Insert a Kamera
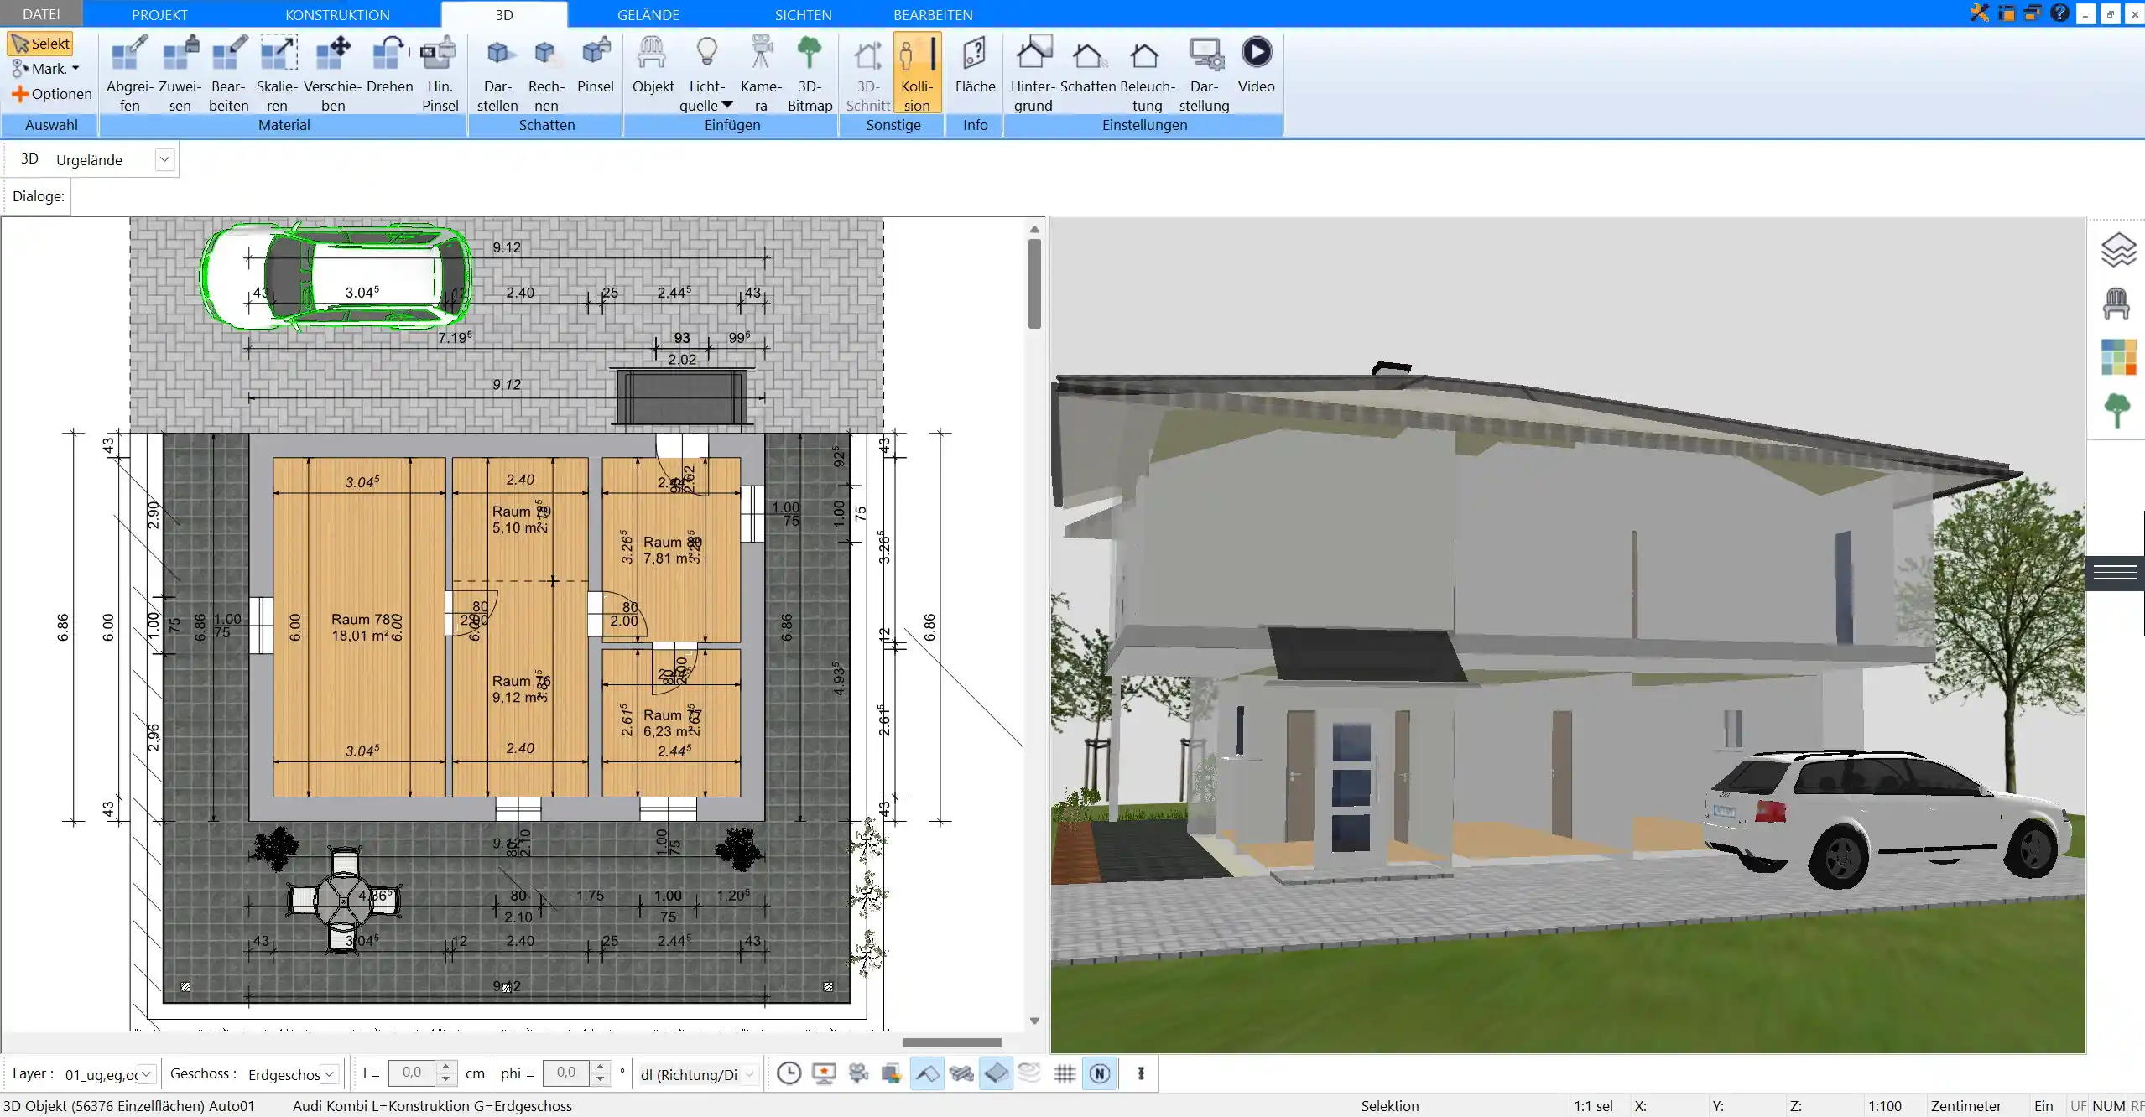2145x1117 pixels. [761, 74]
